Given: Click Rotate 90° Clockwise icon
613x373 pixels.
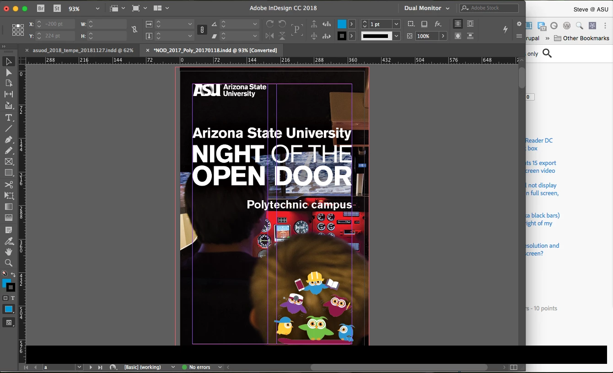Looking at the screenshot, I should [x=270, y=24].
